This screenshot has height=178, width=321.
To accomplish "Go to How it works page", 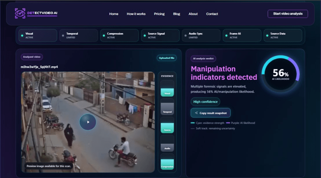I will click(136, 14).
